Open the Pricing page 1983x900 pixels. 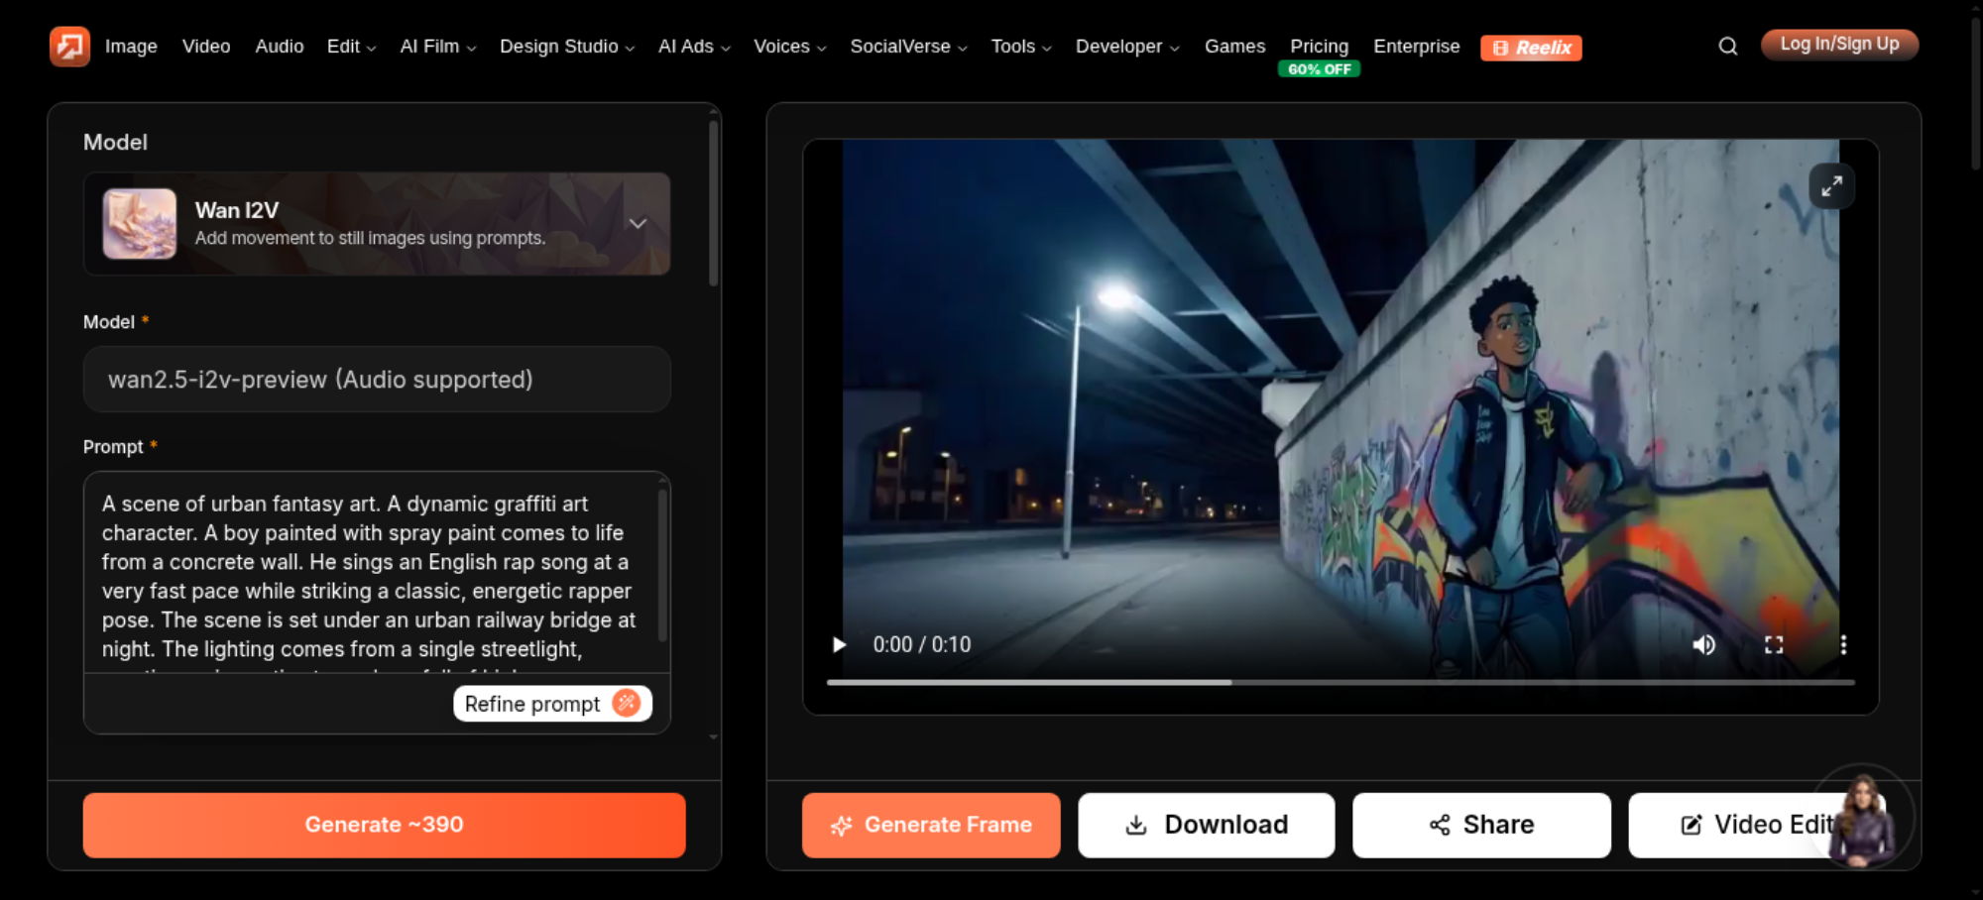[x=1319, y=47]
